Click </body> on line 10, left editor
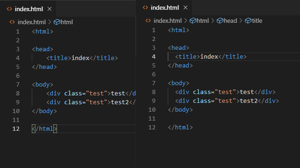This screenshot has height=168, width=300. (44, 111)
